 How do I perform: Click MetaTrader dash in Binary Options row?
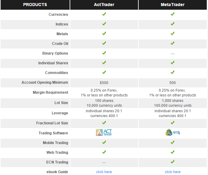pos(173,54)
